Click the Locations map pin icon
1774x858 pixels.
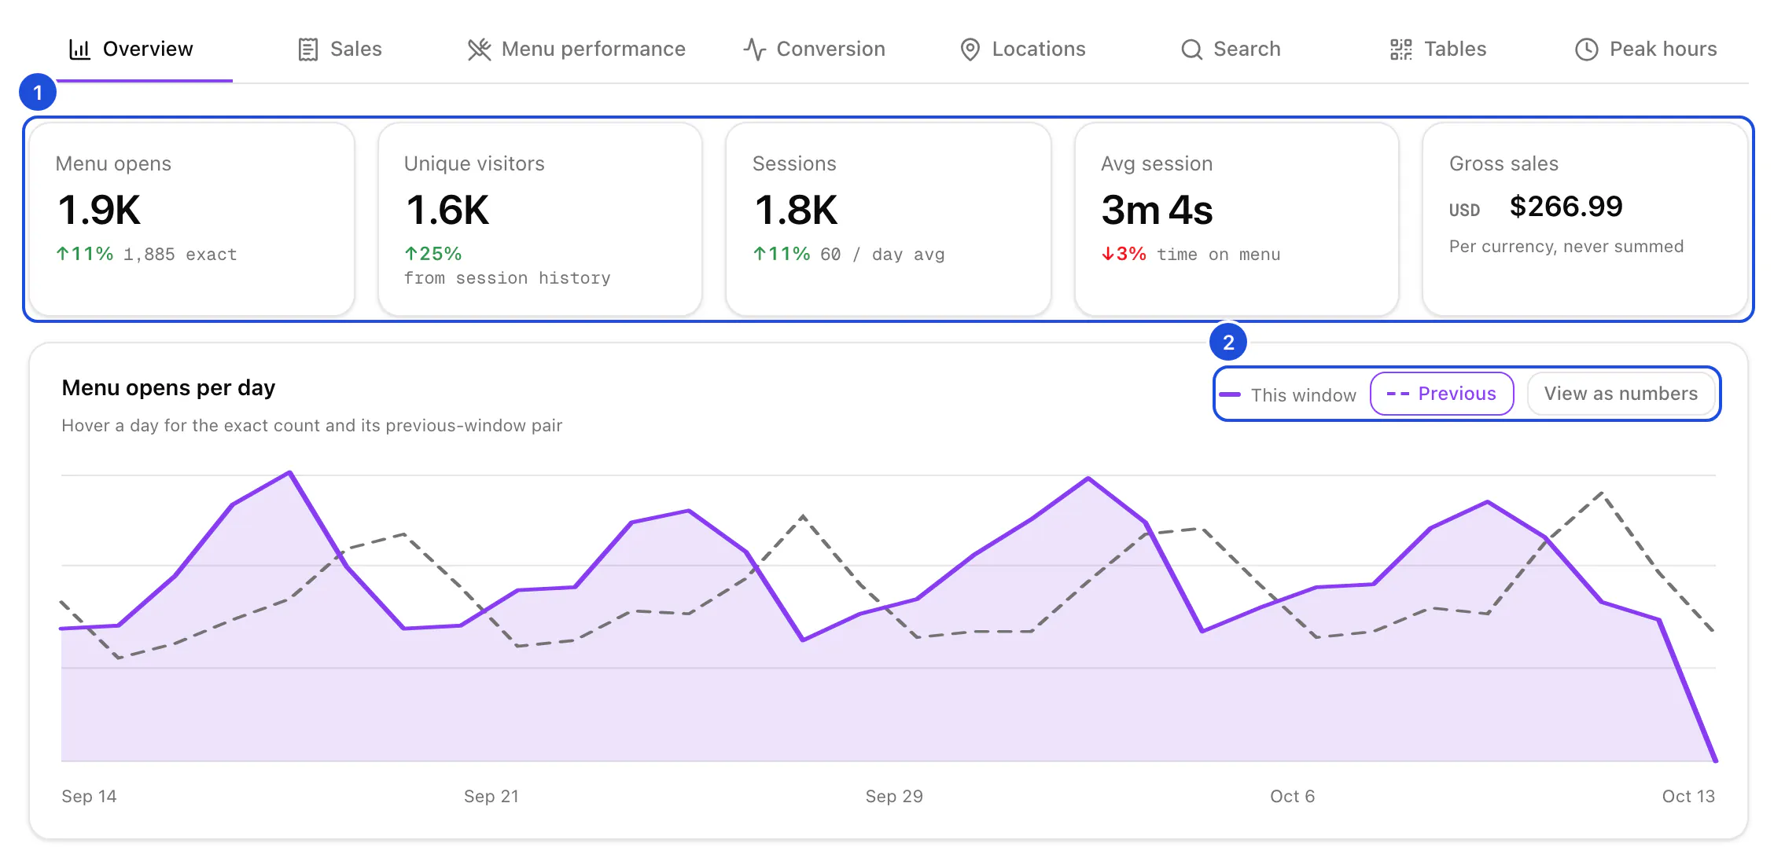pyautogui.click(x=970, y=49)
